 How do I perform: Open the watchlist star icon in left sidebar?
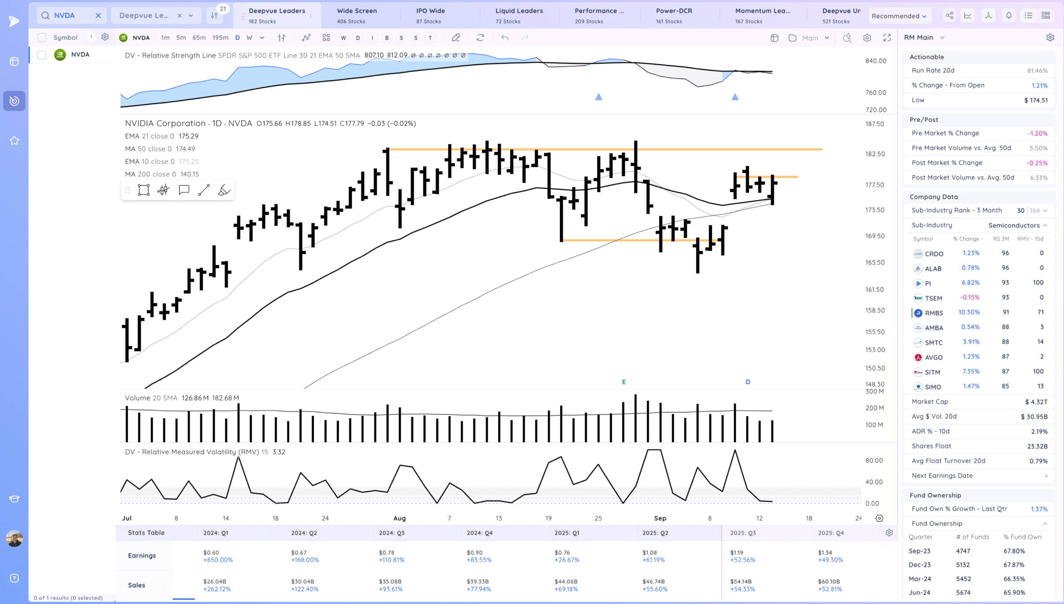click(14, 141)
